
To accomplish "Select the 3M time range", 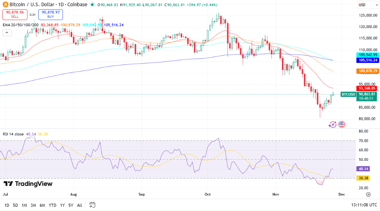I will 33,205.
